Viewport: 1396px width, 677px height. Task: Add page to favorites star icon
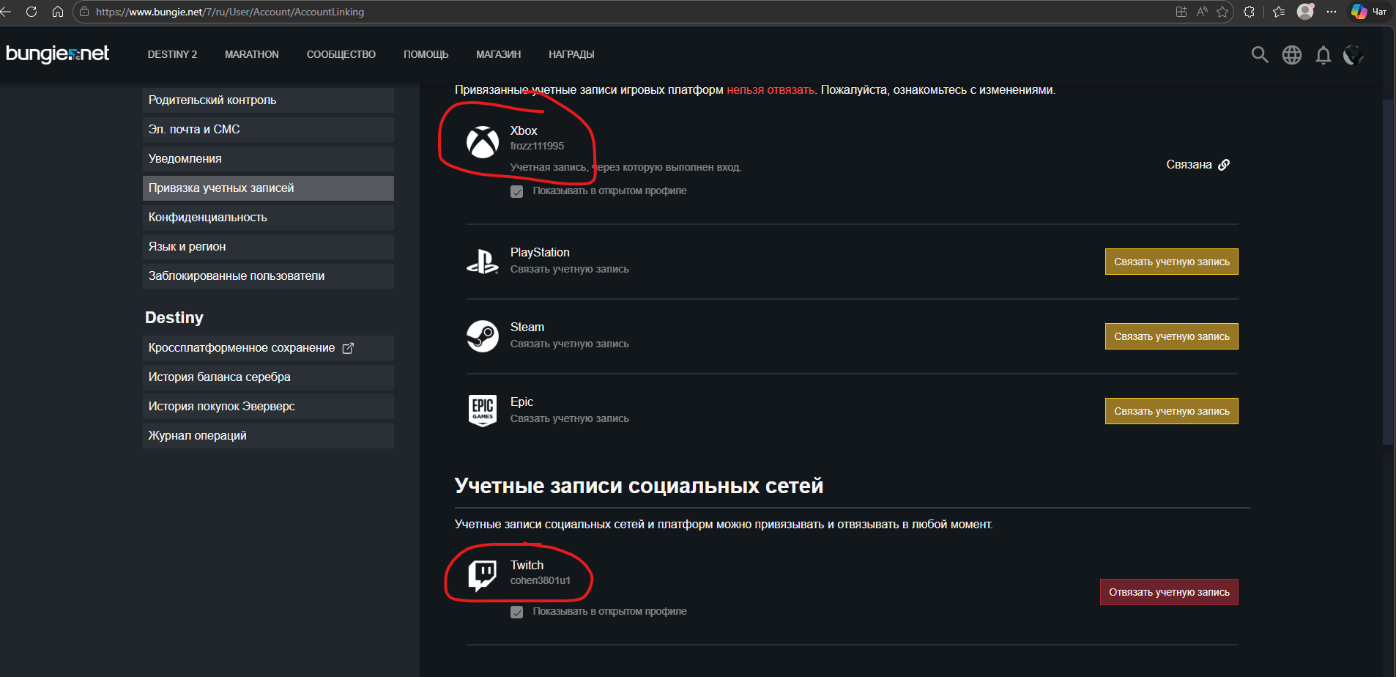1222,12
